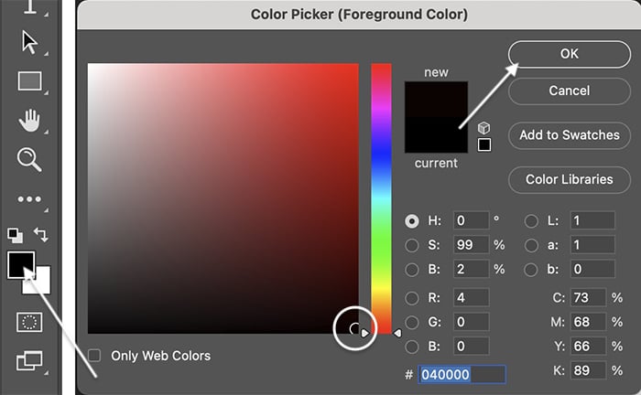Click the K black field showing 89
Image resolution: width=641 pixels, height=395 pixels.
tap(588, 370)
